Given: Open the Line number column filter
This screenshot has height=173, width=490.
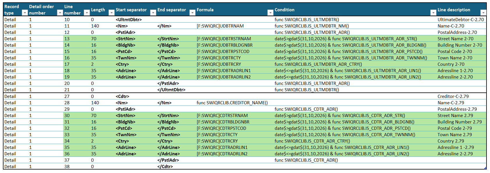Looking at the screenshot, I should [x=86, y=13].
